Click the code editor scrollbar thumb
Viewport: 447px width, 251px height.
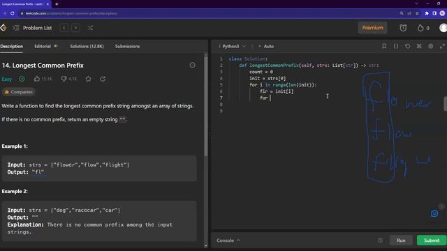pos(446,104)
